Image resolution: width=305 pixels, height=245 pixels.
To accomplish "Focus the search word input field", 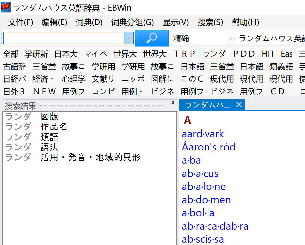I will click(64, 38).
